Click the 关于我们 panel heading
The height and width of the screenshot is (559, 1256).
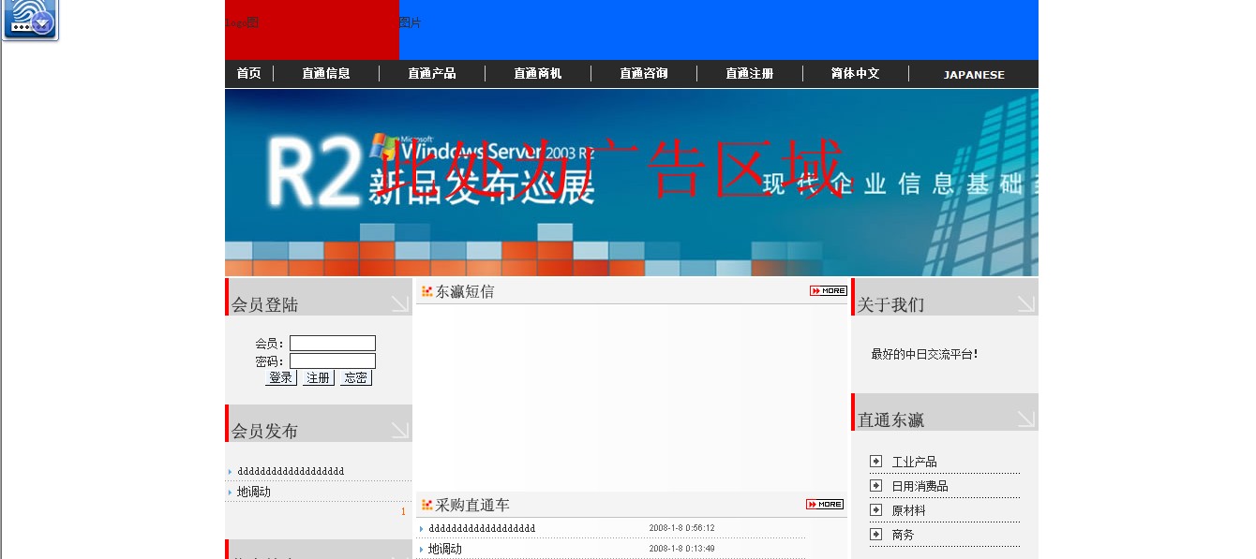coord(891,304)
